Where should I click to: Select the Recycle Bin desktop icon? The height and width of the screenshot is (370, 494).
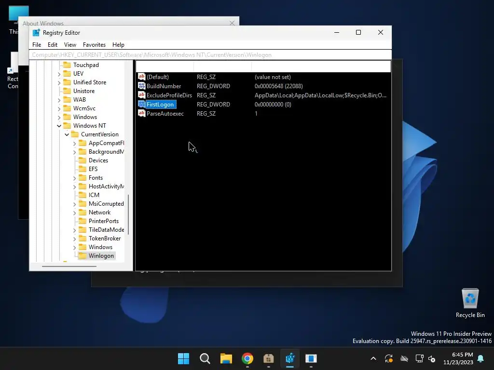click(470, 303)
